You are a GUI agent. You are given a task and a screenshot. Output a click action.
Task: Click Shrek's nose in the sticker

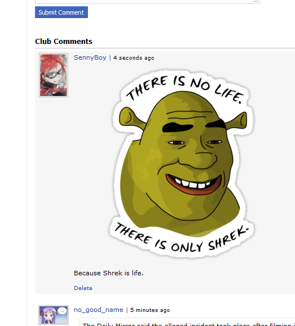tap(198, 160)
